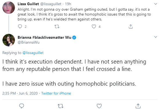This screenshot has height=111, width=160.
Task: Open Lissa Guillet's profile picture
Action: pos(9,8)
